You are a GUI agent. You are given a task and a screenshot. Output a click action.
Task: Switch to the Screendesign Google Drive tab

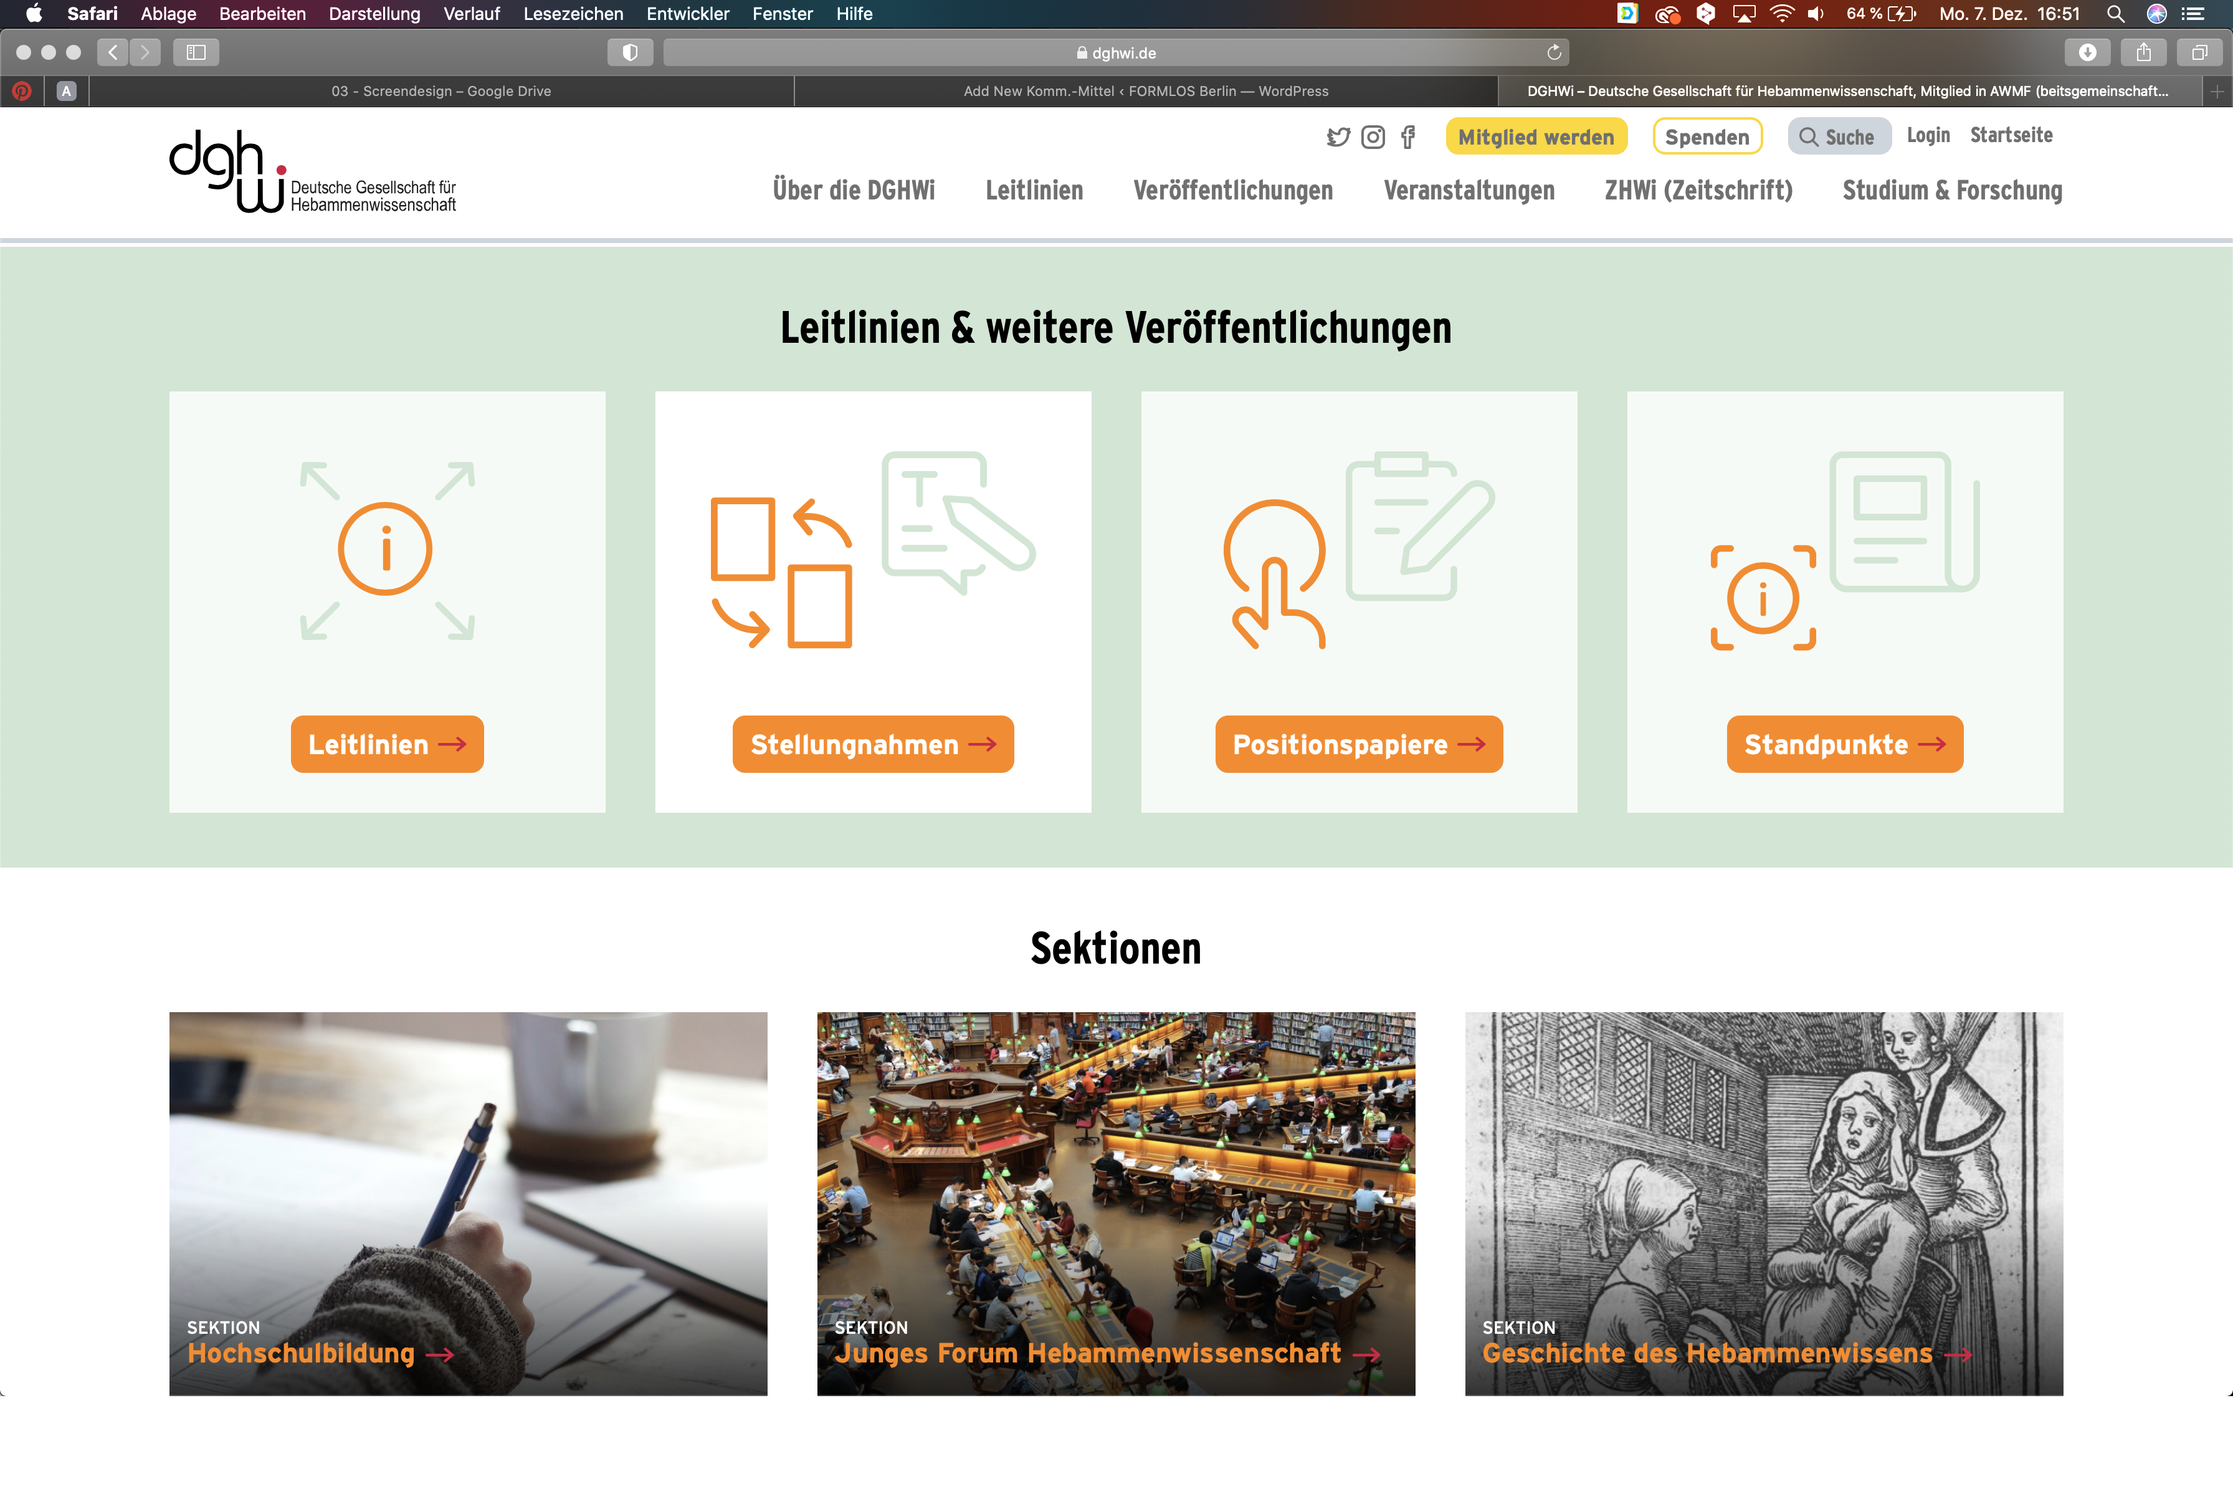(441, 91)
